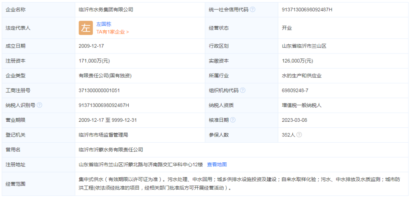Click approval date 2023-03-08
This screenshot has height=198, width=410.
[x=295, y=120]
